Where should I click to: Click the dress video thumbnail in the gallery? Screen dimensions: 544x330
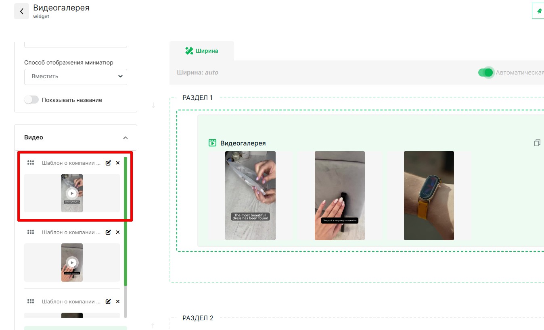250,195
